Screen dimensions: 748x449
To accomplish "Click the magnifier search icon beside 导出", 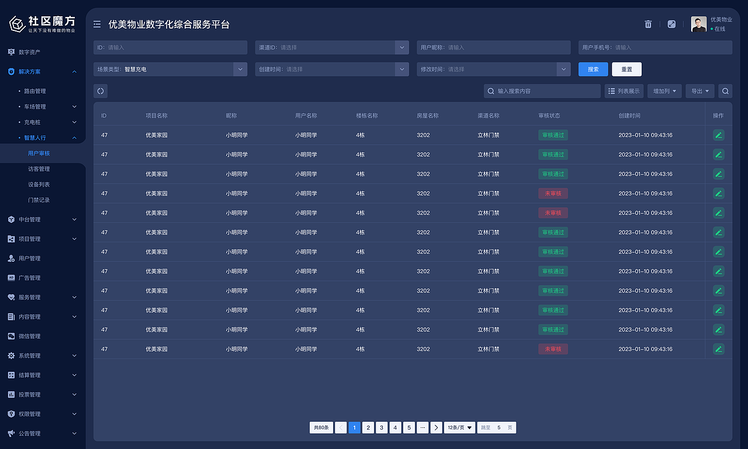I will 725,91.
